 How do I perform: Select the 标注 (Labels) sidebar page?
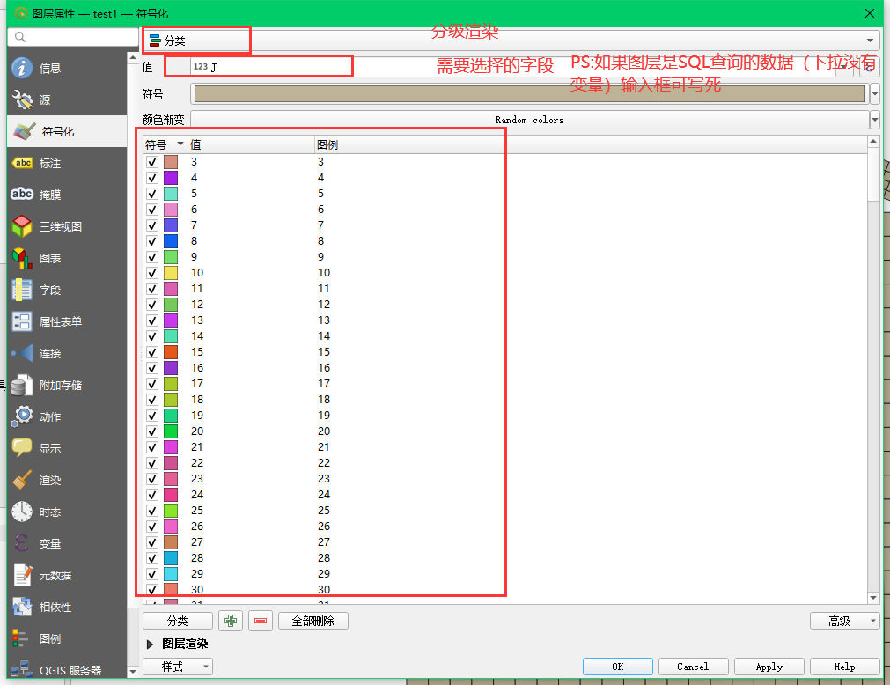pyautogui.click(x=49, y=164)
